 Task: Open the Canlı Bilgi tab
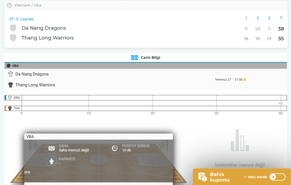(x=150, y=57)
